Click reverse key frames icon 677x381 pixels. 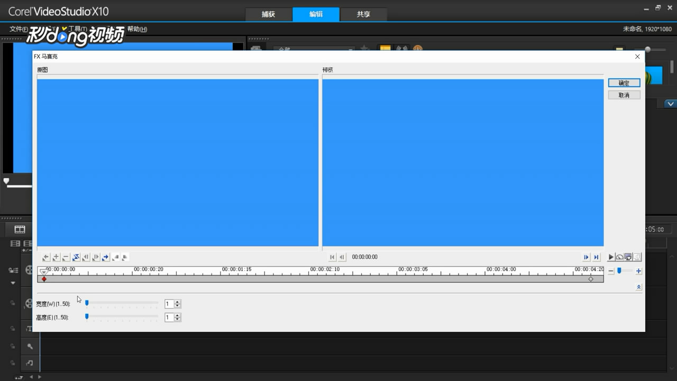tap(76, 257)
